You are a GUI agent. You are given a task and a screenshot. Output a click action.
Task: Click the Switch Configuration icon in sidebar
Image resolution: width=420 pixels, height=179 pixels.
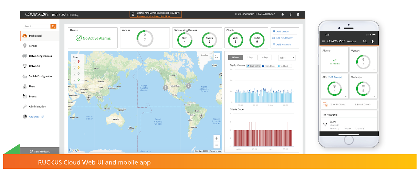(x=25, y=76)
